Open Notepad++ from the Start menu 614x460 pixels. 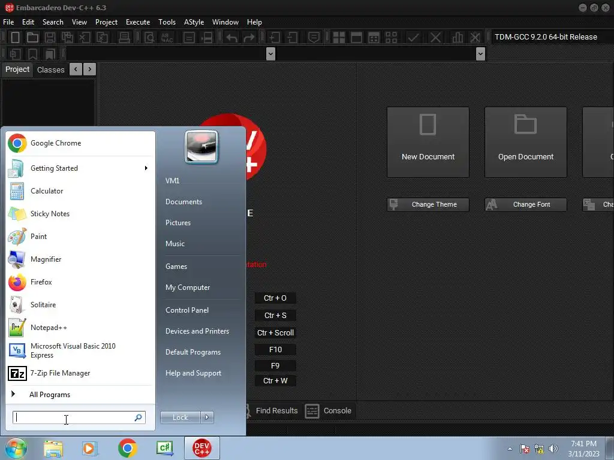click(x=80, y=328)
